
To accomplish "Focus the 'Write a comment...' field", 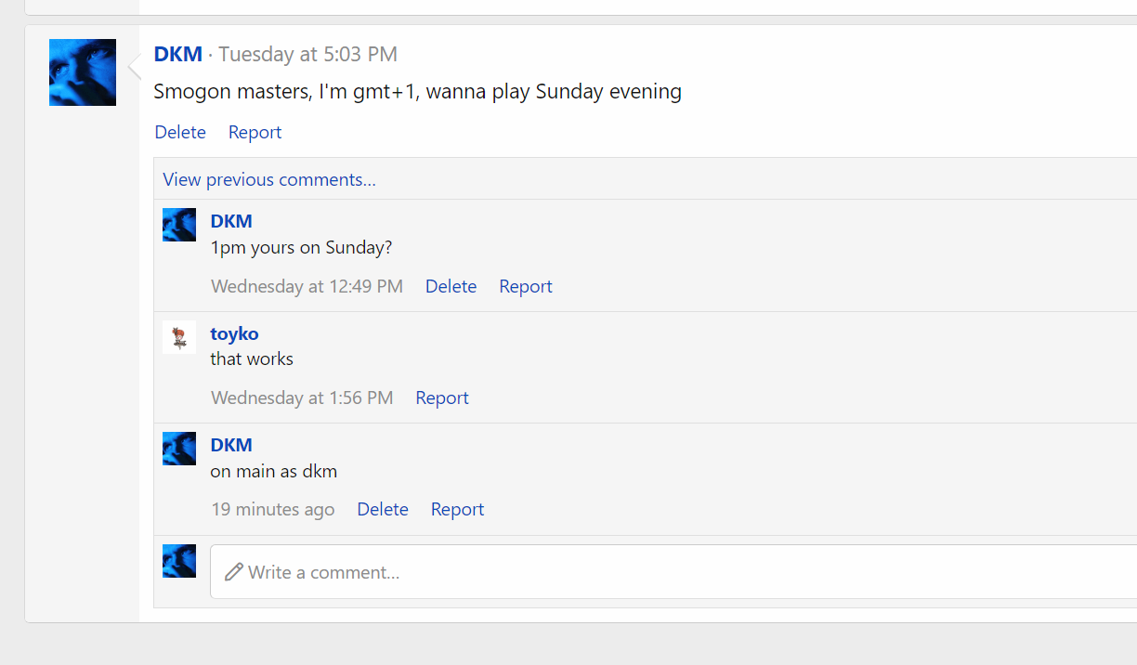I will tap(650, 571).
